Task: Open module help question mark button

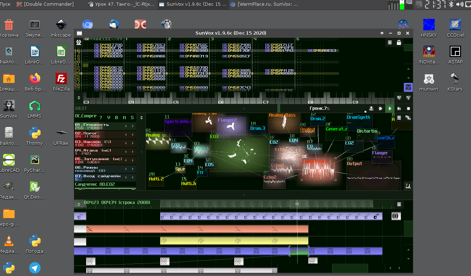Action: 101,117
